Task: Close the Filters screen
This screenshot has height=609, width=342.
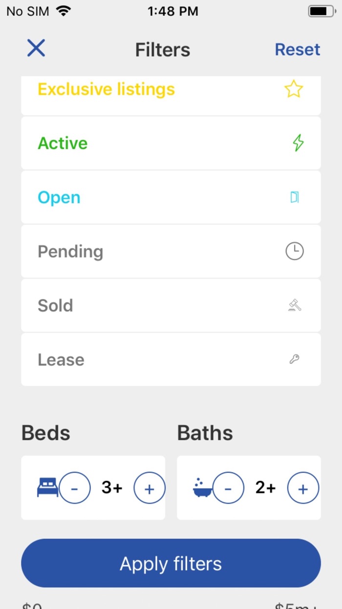Action: click(36, 48)
